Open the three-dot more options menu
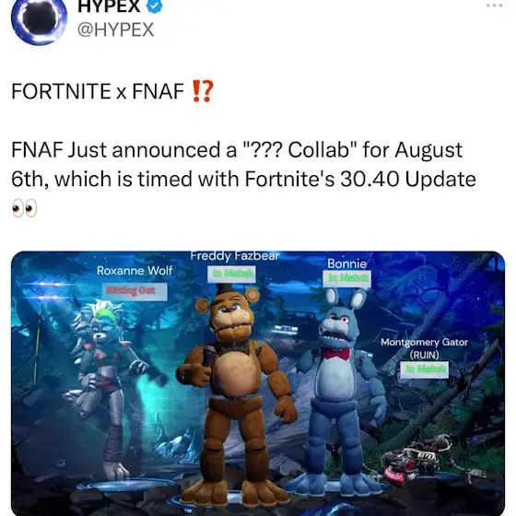This screenshot has height=516, width=516. 495,5
